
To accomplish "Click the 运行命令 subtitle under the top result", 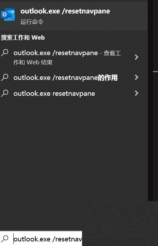I will [x=32, y=22].
